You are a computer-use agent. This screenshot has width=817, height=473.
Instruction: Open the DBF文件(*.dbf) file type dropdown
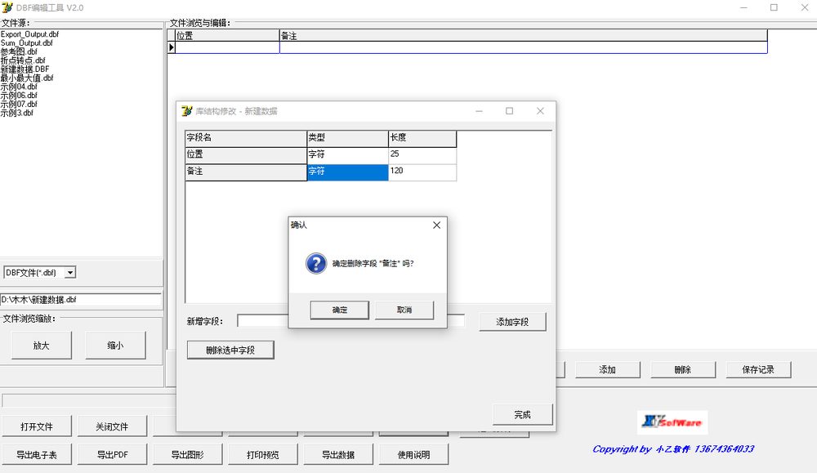70,272
